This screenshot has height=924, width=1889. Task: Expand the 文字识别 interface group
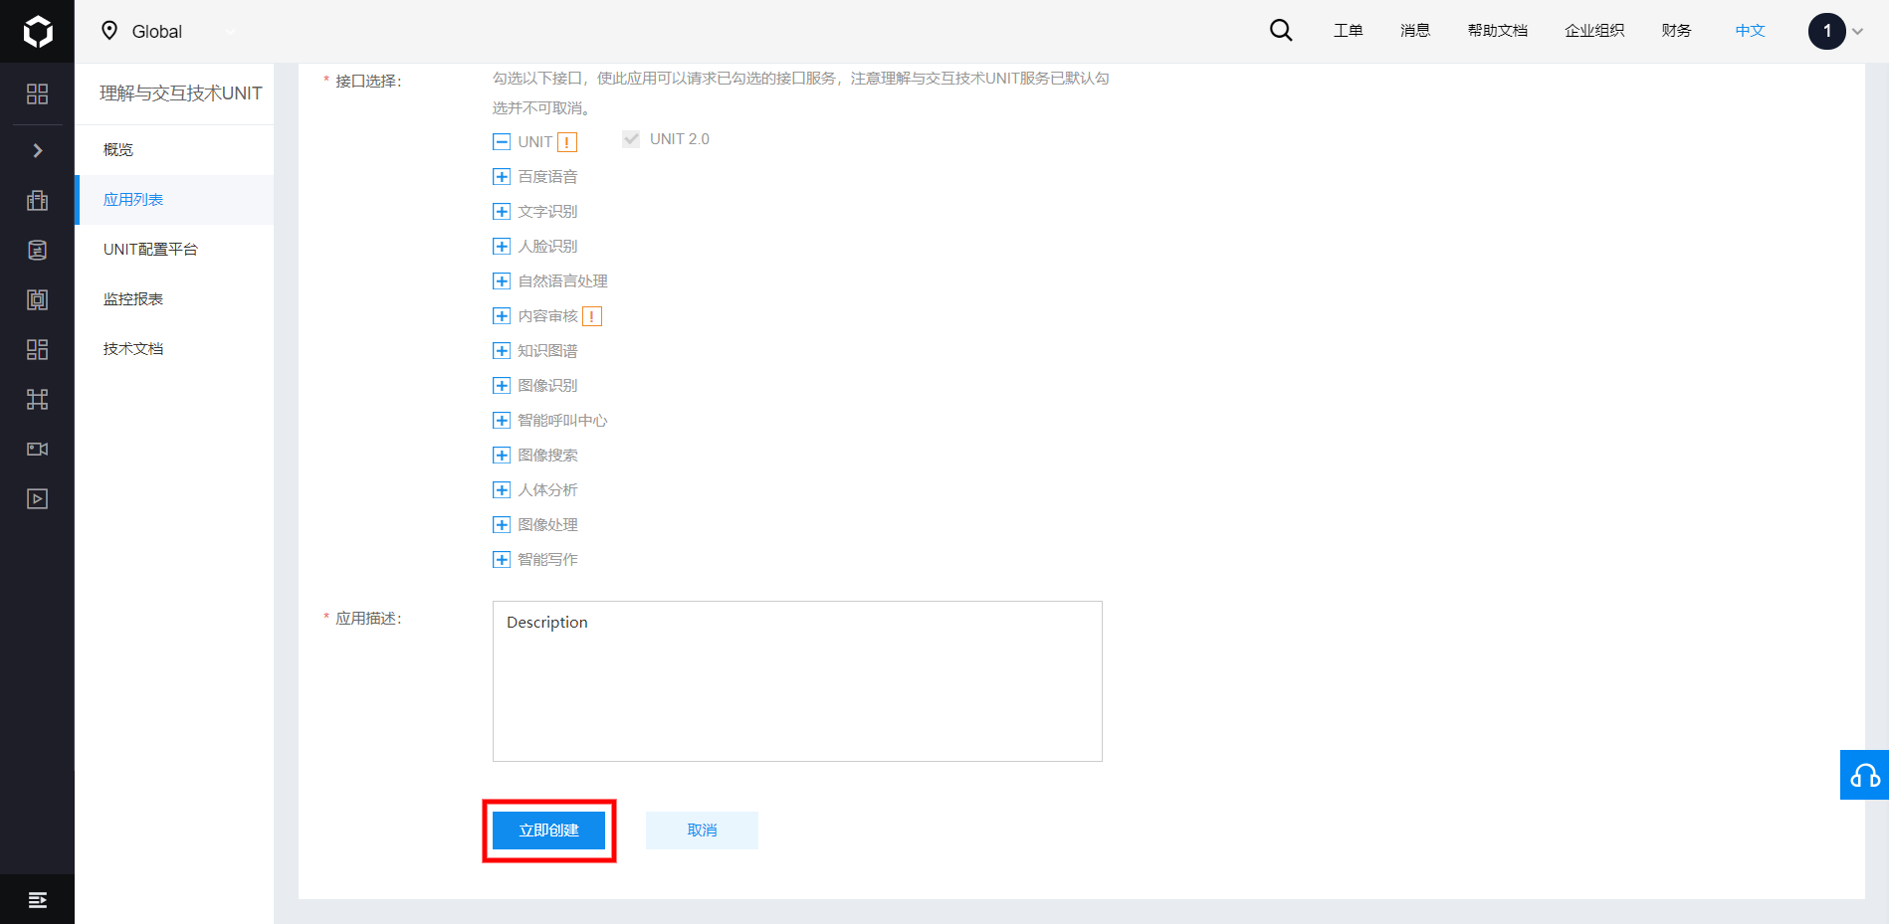pos(502,212)
